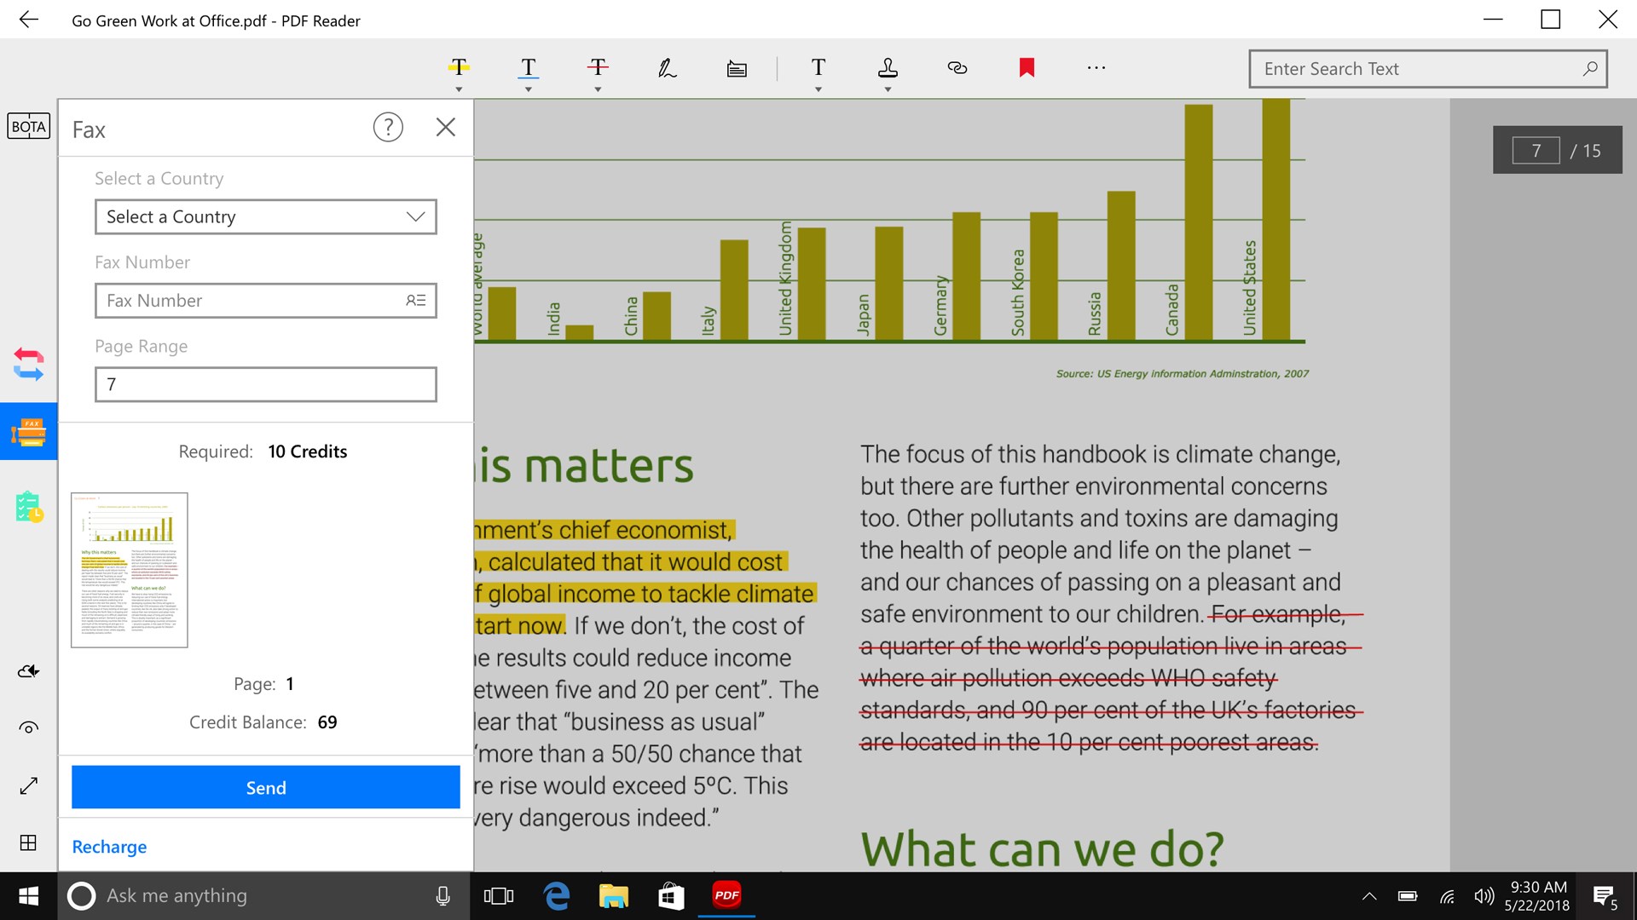Choose the strikethrough annotation tool
This screenshot has height=920, width=1637.
(x=598, y=68)
